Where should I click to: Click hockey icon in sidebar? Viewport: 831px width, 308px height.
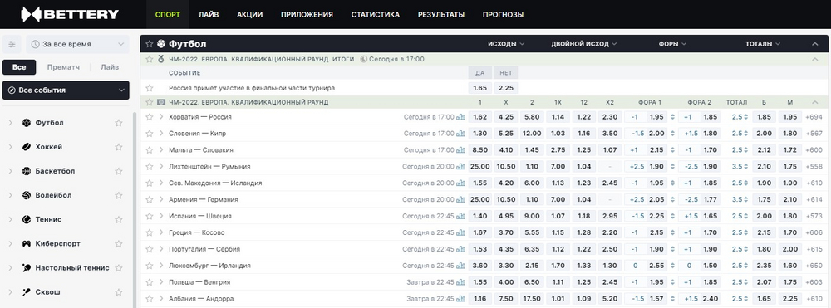27,147
